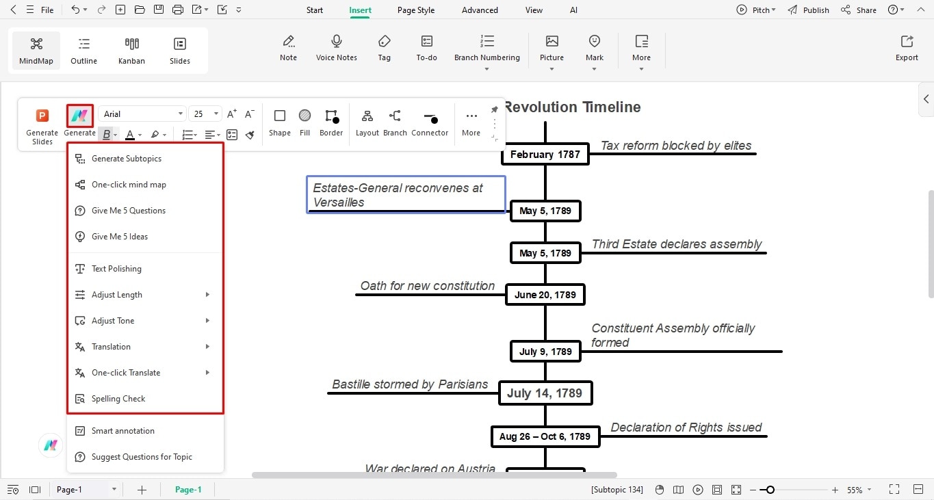
Task: Expand the right side panel chevron
Action: click(x=926, y=99)
